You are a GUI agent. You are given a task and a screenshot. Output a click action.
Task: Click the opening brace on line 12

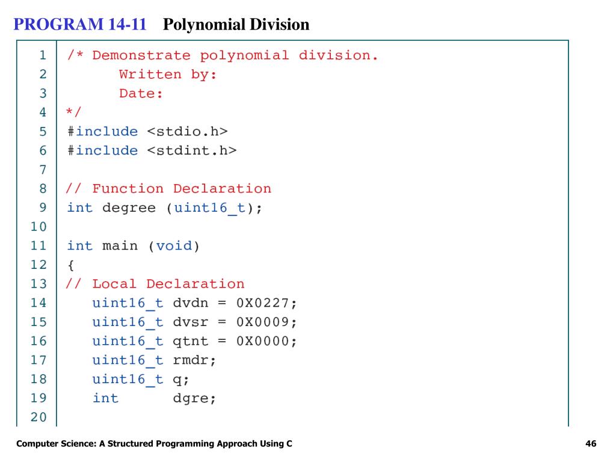tap(71, 265)
